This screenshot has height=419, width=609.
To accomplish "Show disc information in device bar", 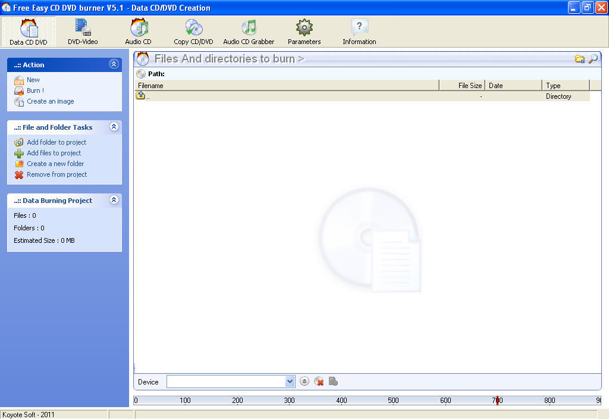I will click(334, 382).
